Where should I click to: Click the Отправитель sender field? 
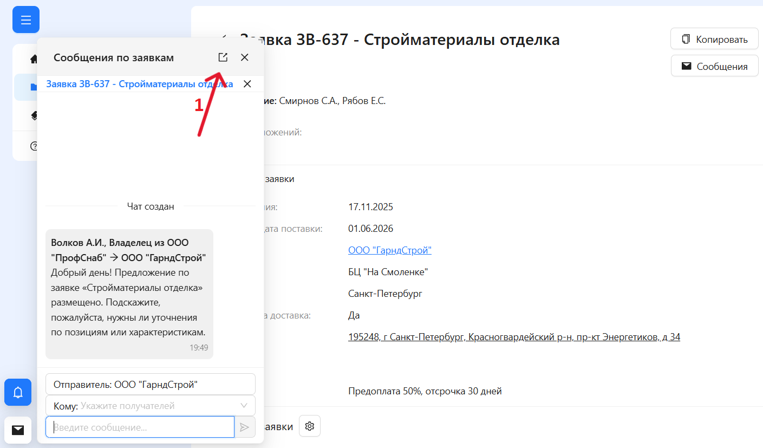click(151, 384)
